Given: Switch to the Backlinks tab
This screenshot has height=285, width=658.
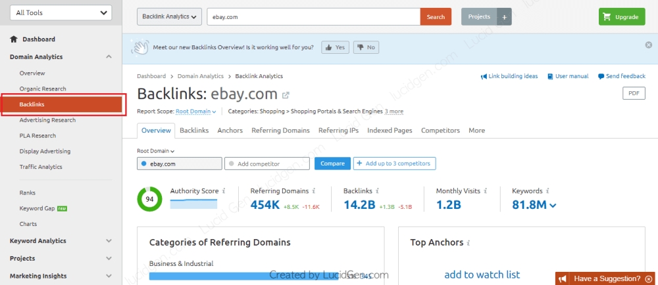Looking at the screenshot, I should (x=194, y=131).
